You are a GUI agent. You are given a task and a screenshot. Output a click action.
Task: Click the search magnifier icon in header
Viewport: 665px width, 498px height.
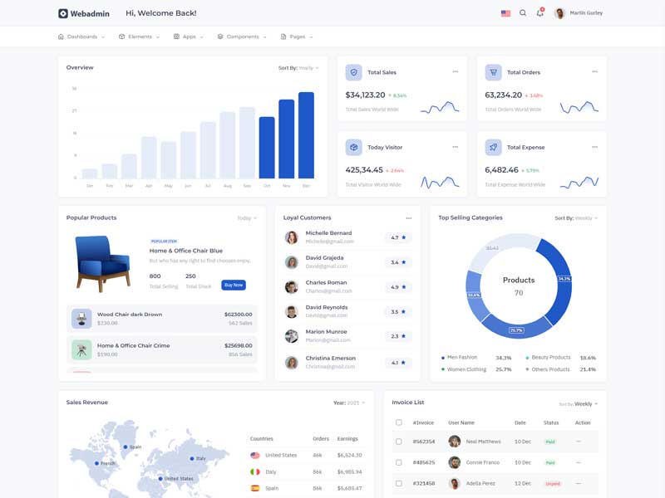(x=523, y=13)
